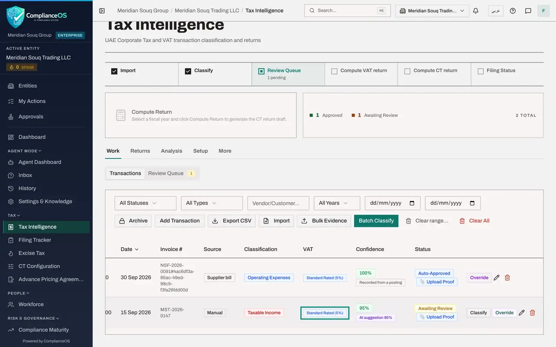Open the All Statuses filter dropdown
The height and width of the screenshot is (347, 556).
click(146, 203)
